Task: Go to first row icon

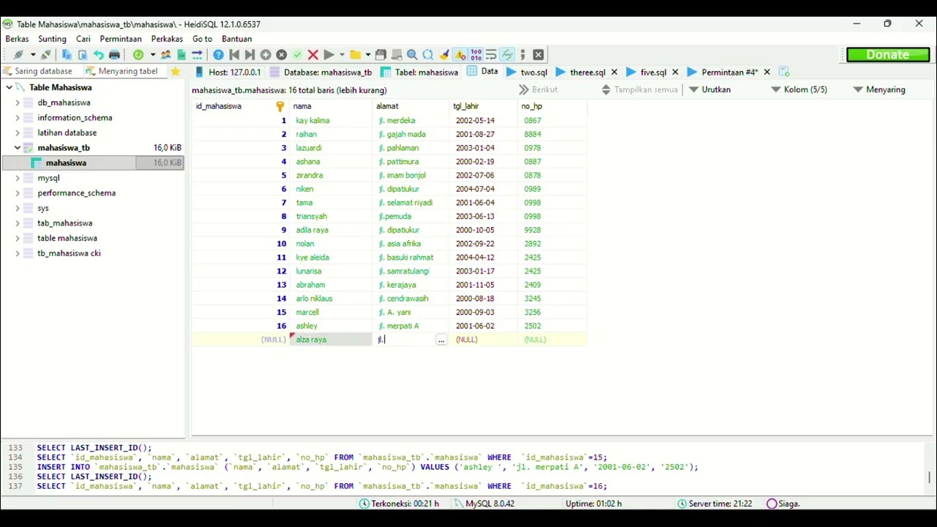Action: [x=234, y=55]
